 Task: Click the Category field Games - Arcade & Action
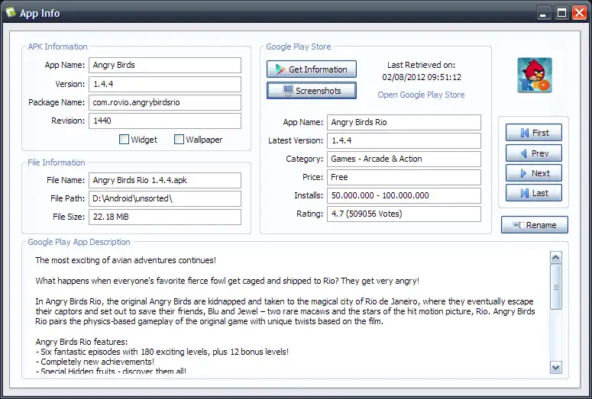coord(404,159)
